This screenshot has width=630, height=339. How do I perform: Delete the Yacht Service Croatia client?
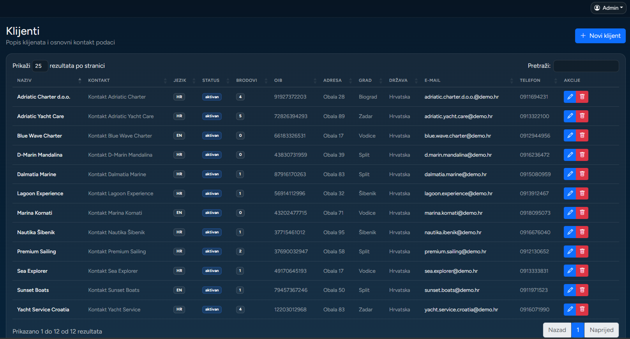point(582,309)
